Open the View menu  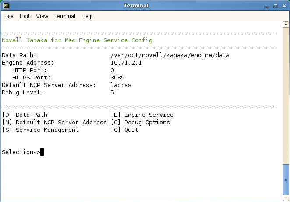[42, 16]
